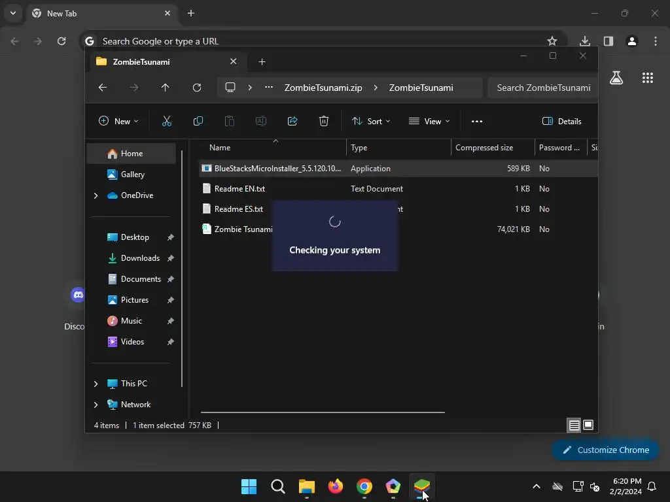Image resolution: width=670 pixels, height=502 pixels.
Task: Click the Search ZombieTsunami field
Action: click(x=542, y=88)
